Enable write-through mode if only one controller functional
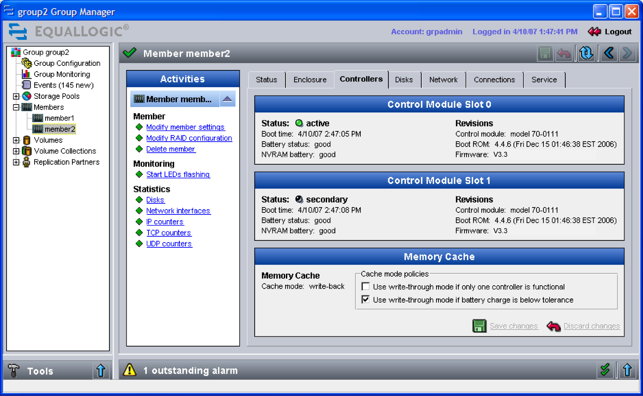 click(365, 287)
